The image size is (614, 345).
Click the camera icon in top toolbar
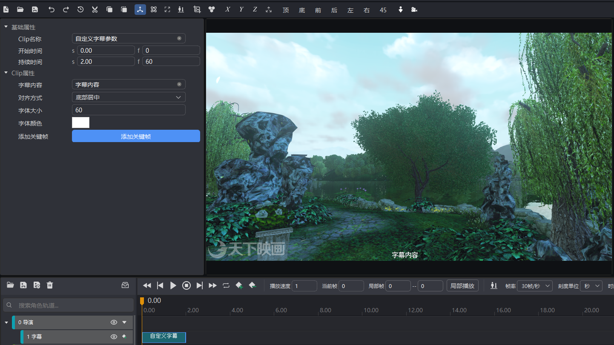point(414,9)
